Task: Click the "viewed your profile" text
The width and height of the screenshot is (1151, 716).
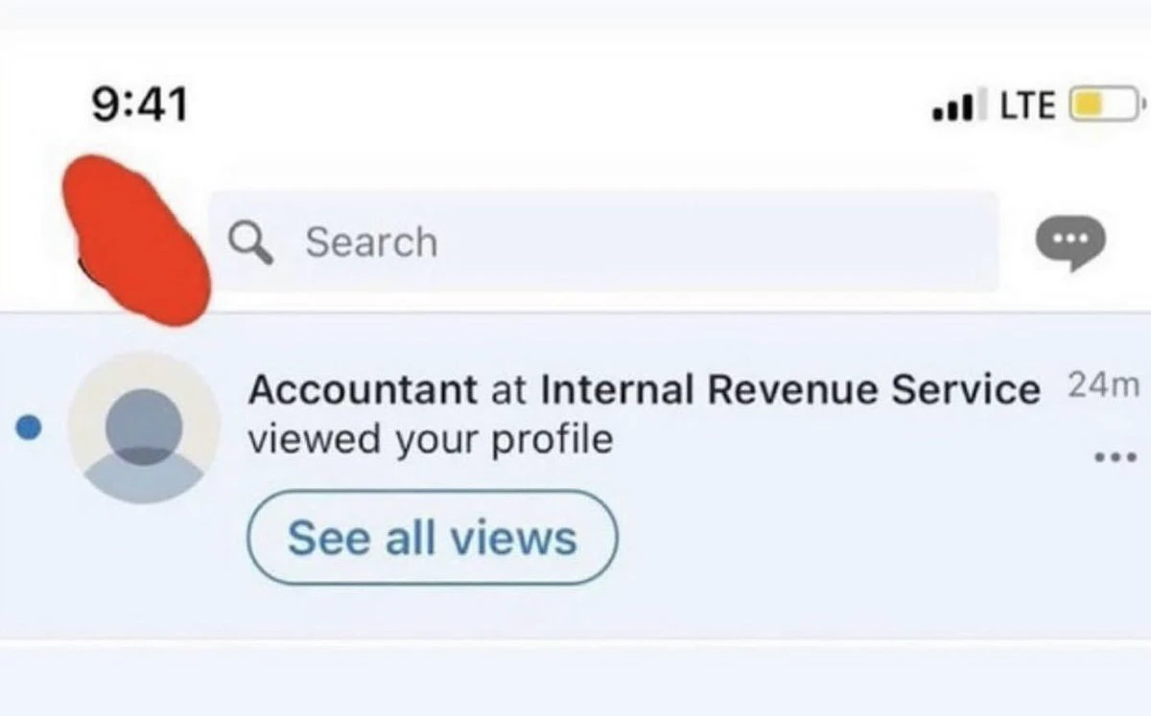Action: (x=430, y=441)
